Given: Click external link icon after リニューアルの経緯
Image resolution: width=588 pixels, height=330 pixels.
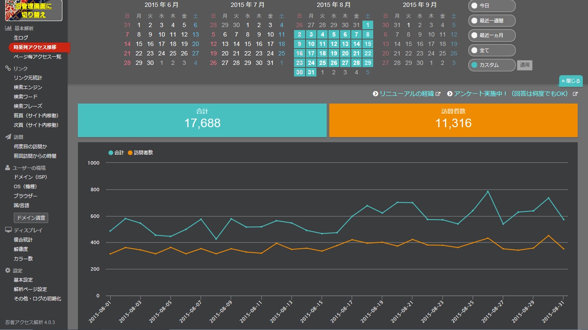Looking at the screenshot, I should (438, 94).
